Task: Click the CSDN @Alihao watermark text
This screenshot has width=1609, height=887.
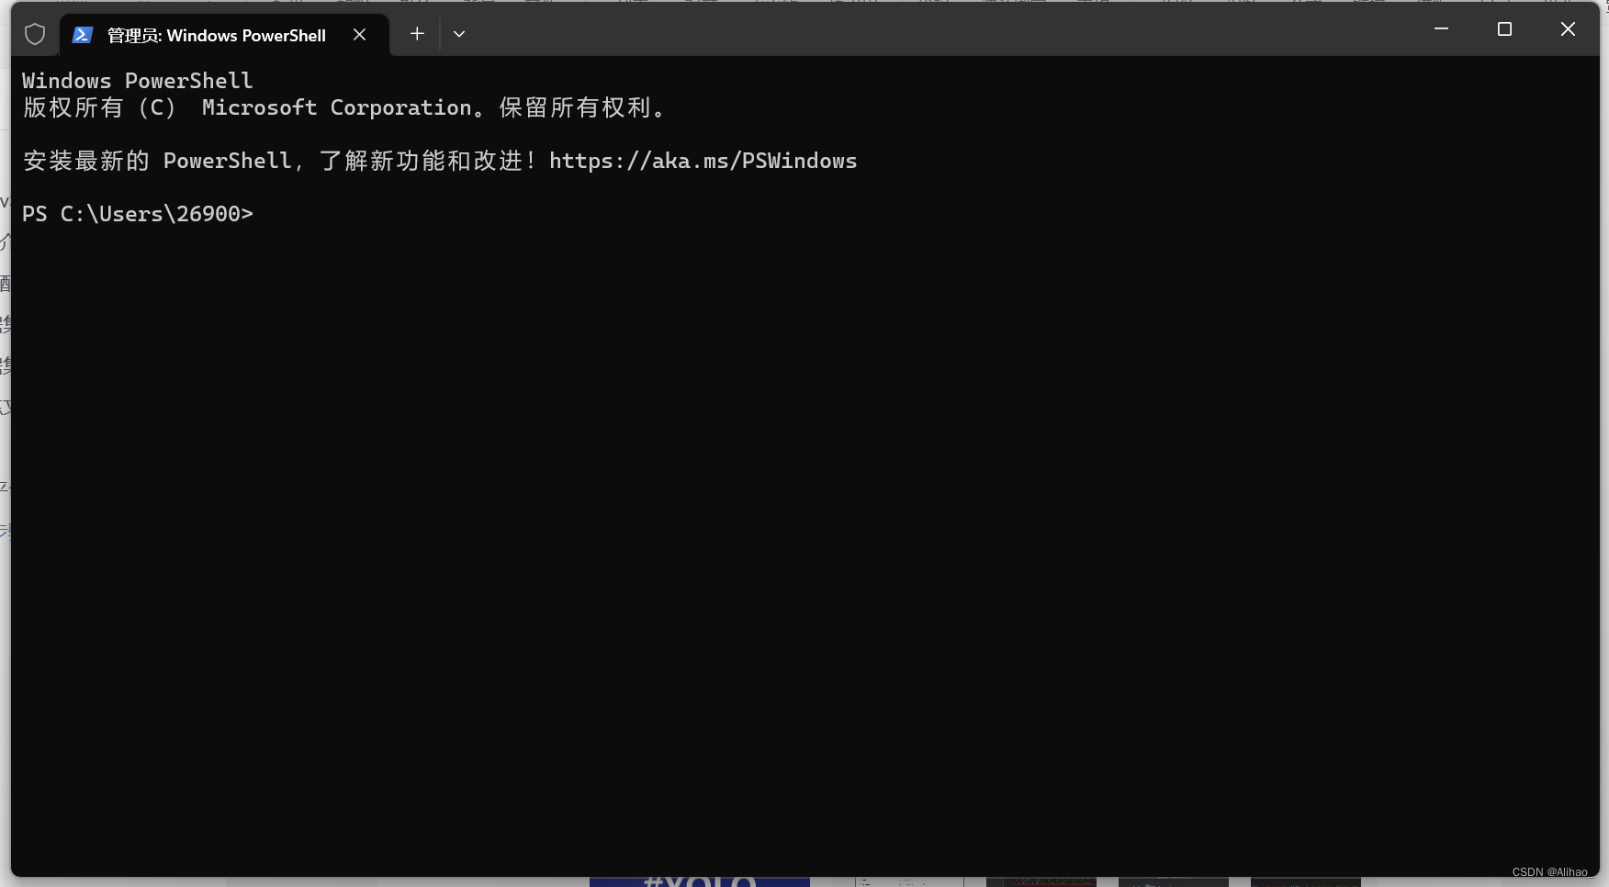Action: [1549, 872]
